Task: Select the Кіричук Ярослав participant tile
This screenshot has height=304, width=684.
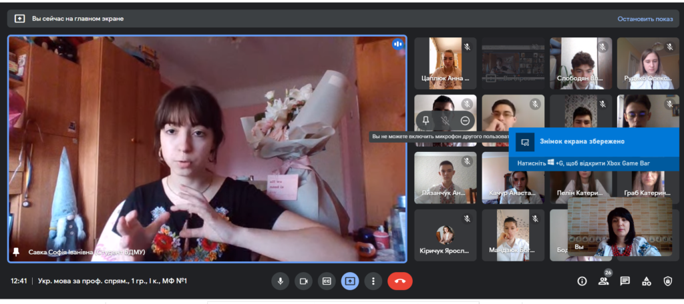Action: [446, 235]
